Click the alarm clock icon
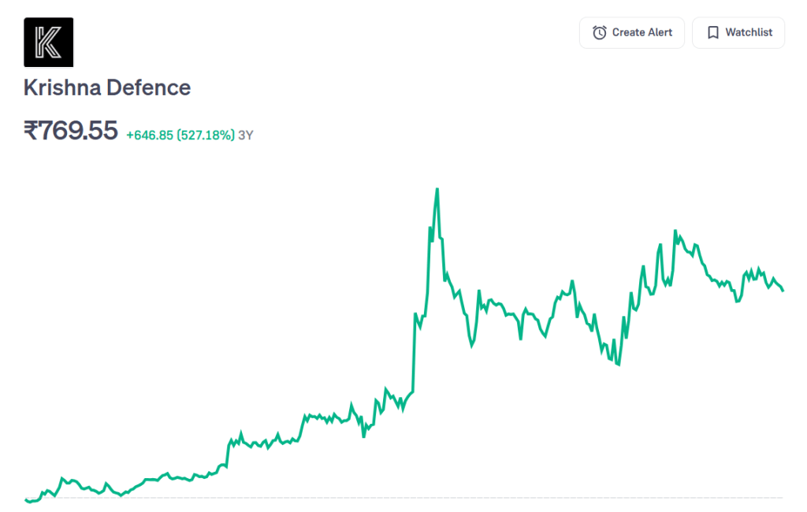The width and height of the screenshot is (807, 512). tap(600, 32)
